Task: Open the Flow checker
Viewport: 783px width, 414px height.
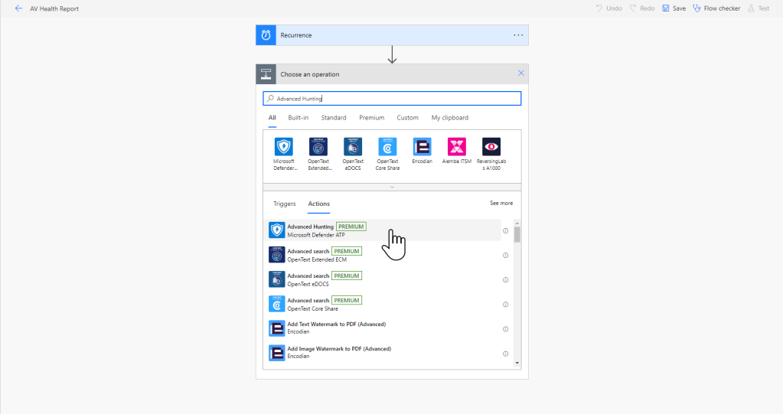Action: (716, 8)
